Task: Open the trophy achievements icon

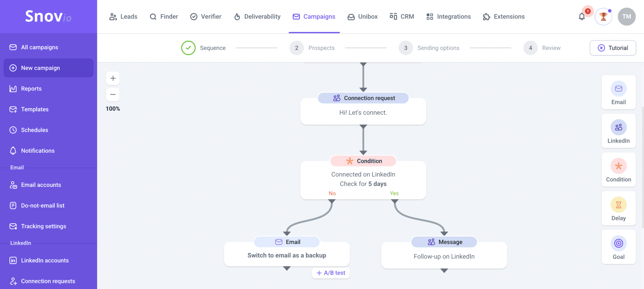Action: 603,17
